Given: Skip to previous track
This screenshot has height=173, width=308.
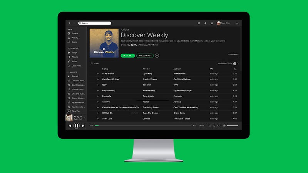Looking at the screenshot, I should pyautogui.click(x=70, y=126).
